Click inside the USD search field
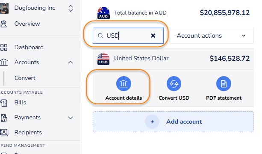Image resolution: width=262 pixels, height=154 pixels. point(128,36)
